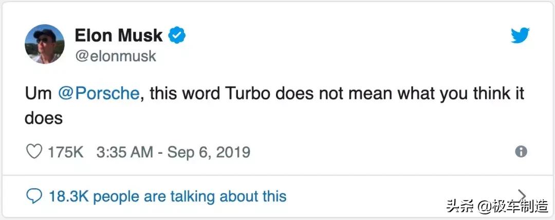Click the 175K likes count
This screenshot has width=555, height=220.
click(x=65, y=152)
